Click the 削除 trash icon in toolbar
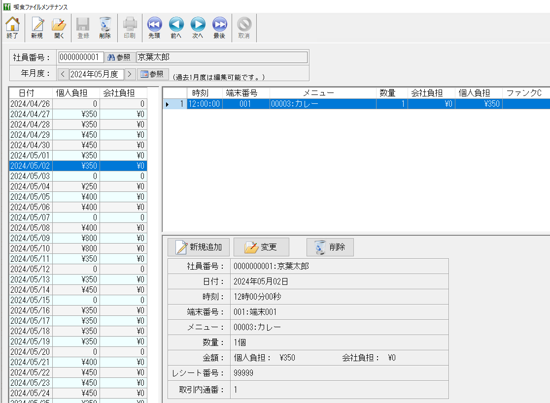The height and width of the screenshot is (403, 550). pos(105,27)
